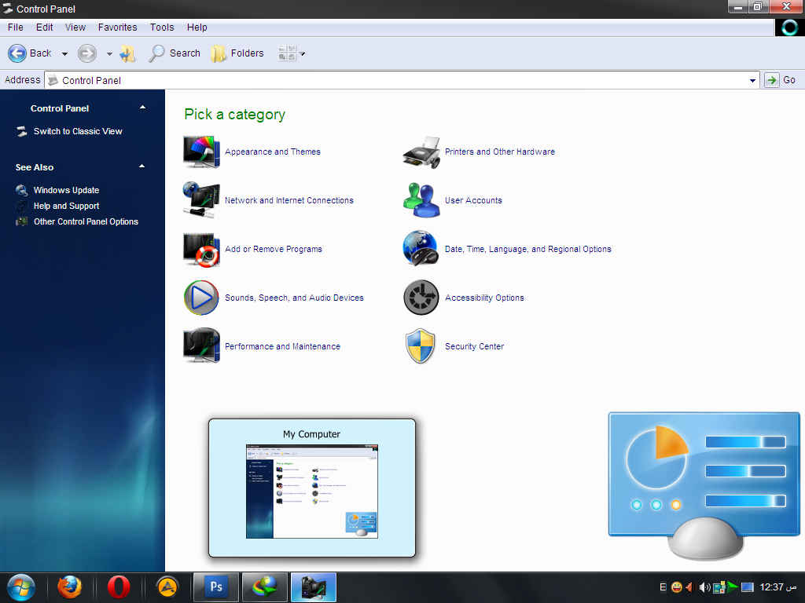Open Help and Support link
The width and height of the screenshot is (805, 603).
pos(67,206)
